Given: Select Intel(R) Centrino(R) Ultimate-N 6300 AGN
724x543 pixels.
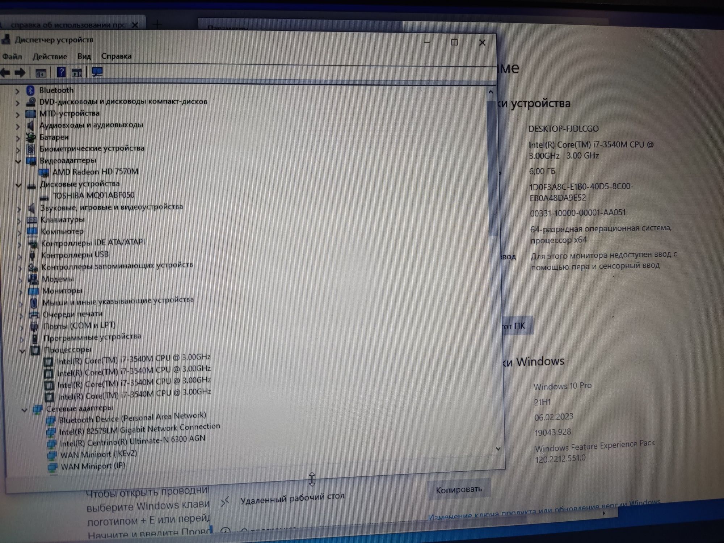Looking at the screenshot, I should click(x=132, y=441).
